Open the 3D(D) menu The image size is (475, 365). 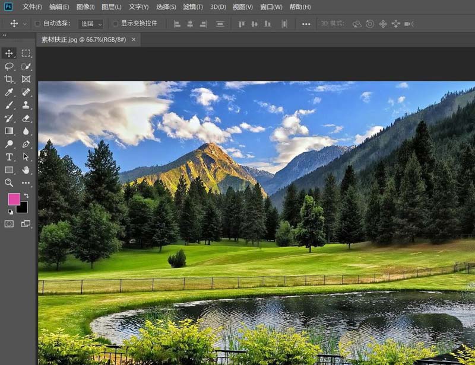218,7
